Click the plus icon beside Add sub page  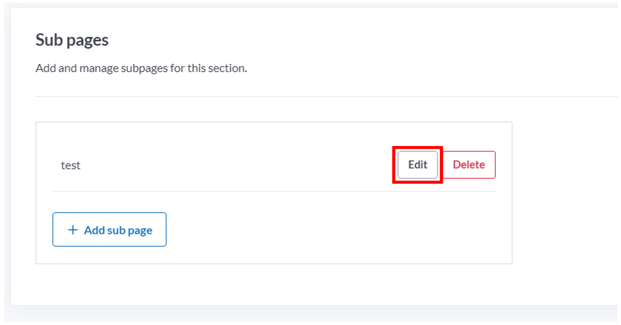[73, 230]
